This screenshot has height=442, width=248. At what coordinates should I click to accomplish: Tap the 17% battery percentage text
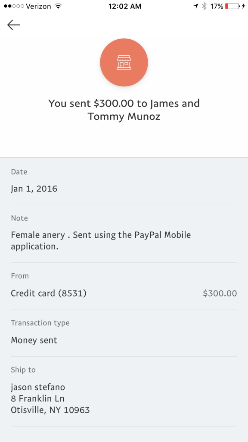(x=217, y=6)
